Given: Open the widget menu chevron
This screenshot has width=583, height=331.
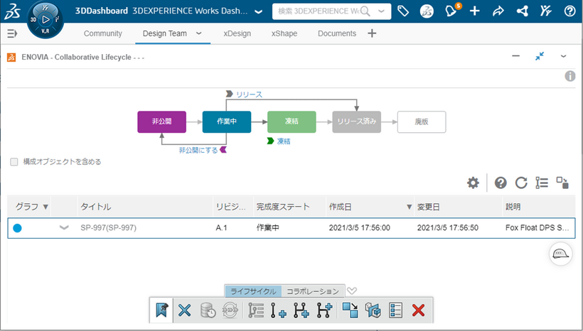Looking at the screenshot, I should coord(563,56).
